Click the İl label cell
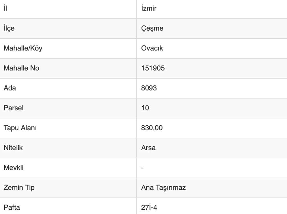The image size is (287, 214). tap(5, 9)
